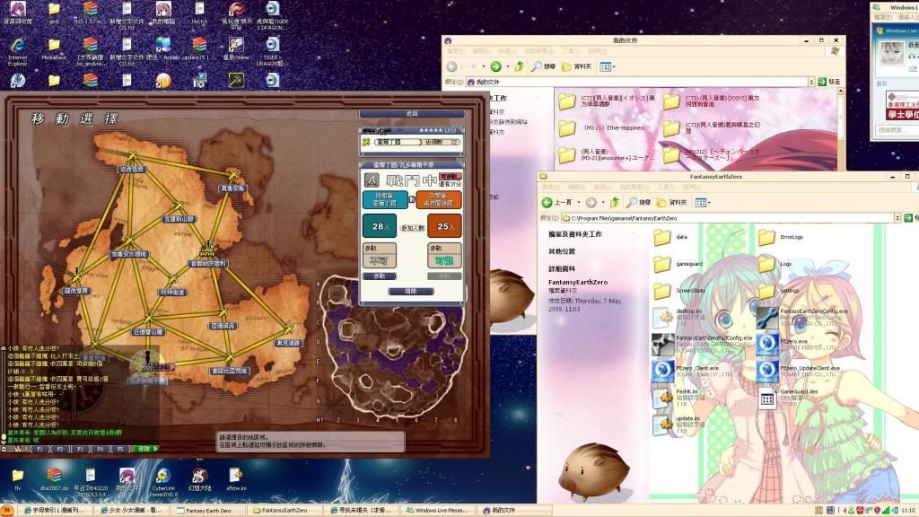Select FantasyEarthZeroConfig.exe wrench icon
The height and width of the screenshot is (517, 919).
[x=766, y=318]
